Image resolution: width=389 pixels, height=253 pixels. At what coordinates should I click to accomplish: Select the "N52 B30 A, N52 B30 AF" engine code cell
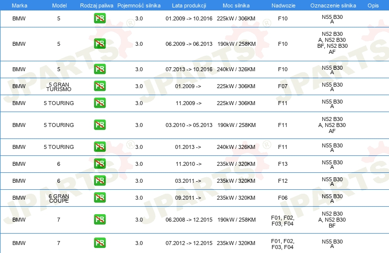(x=332, y=125)
